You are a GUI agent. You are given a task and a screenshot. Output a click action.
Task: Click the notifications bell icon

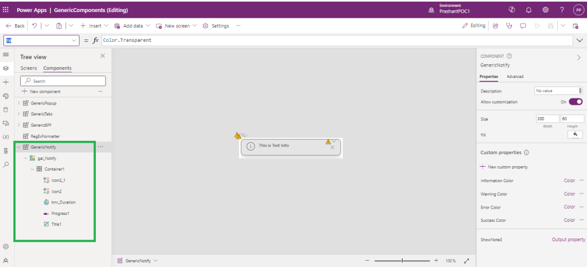click(528, 10)
